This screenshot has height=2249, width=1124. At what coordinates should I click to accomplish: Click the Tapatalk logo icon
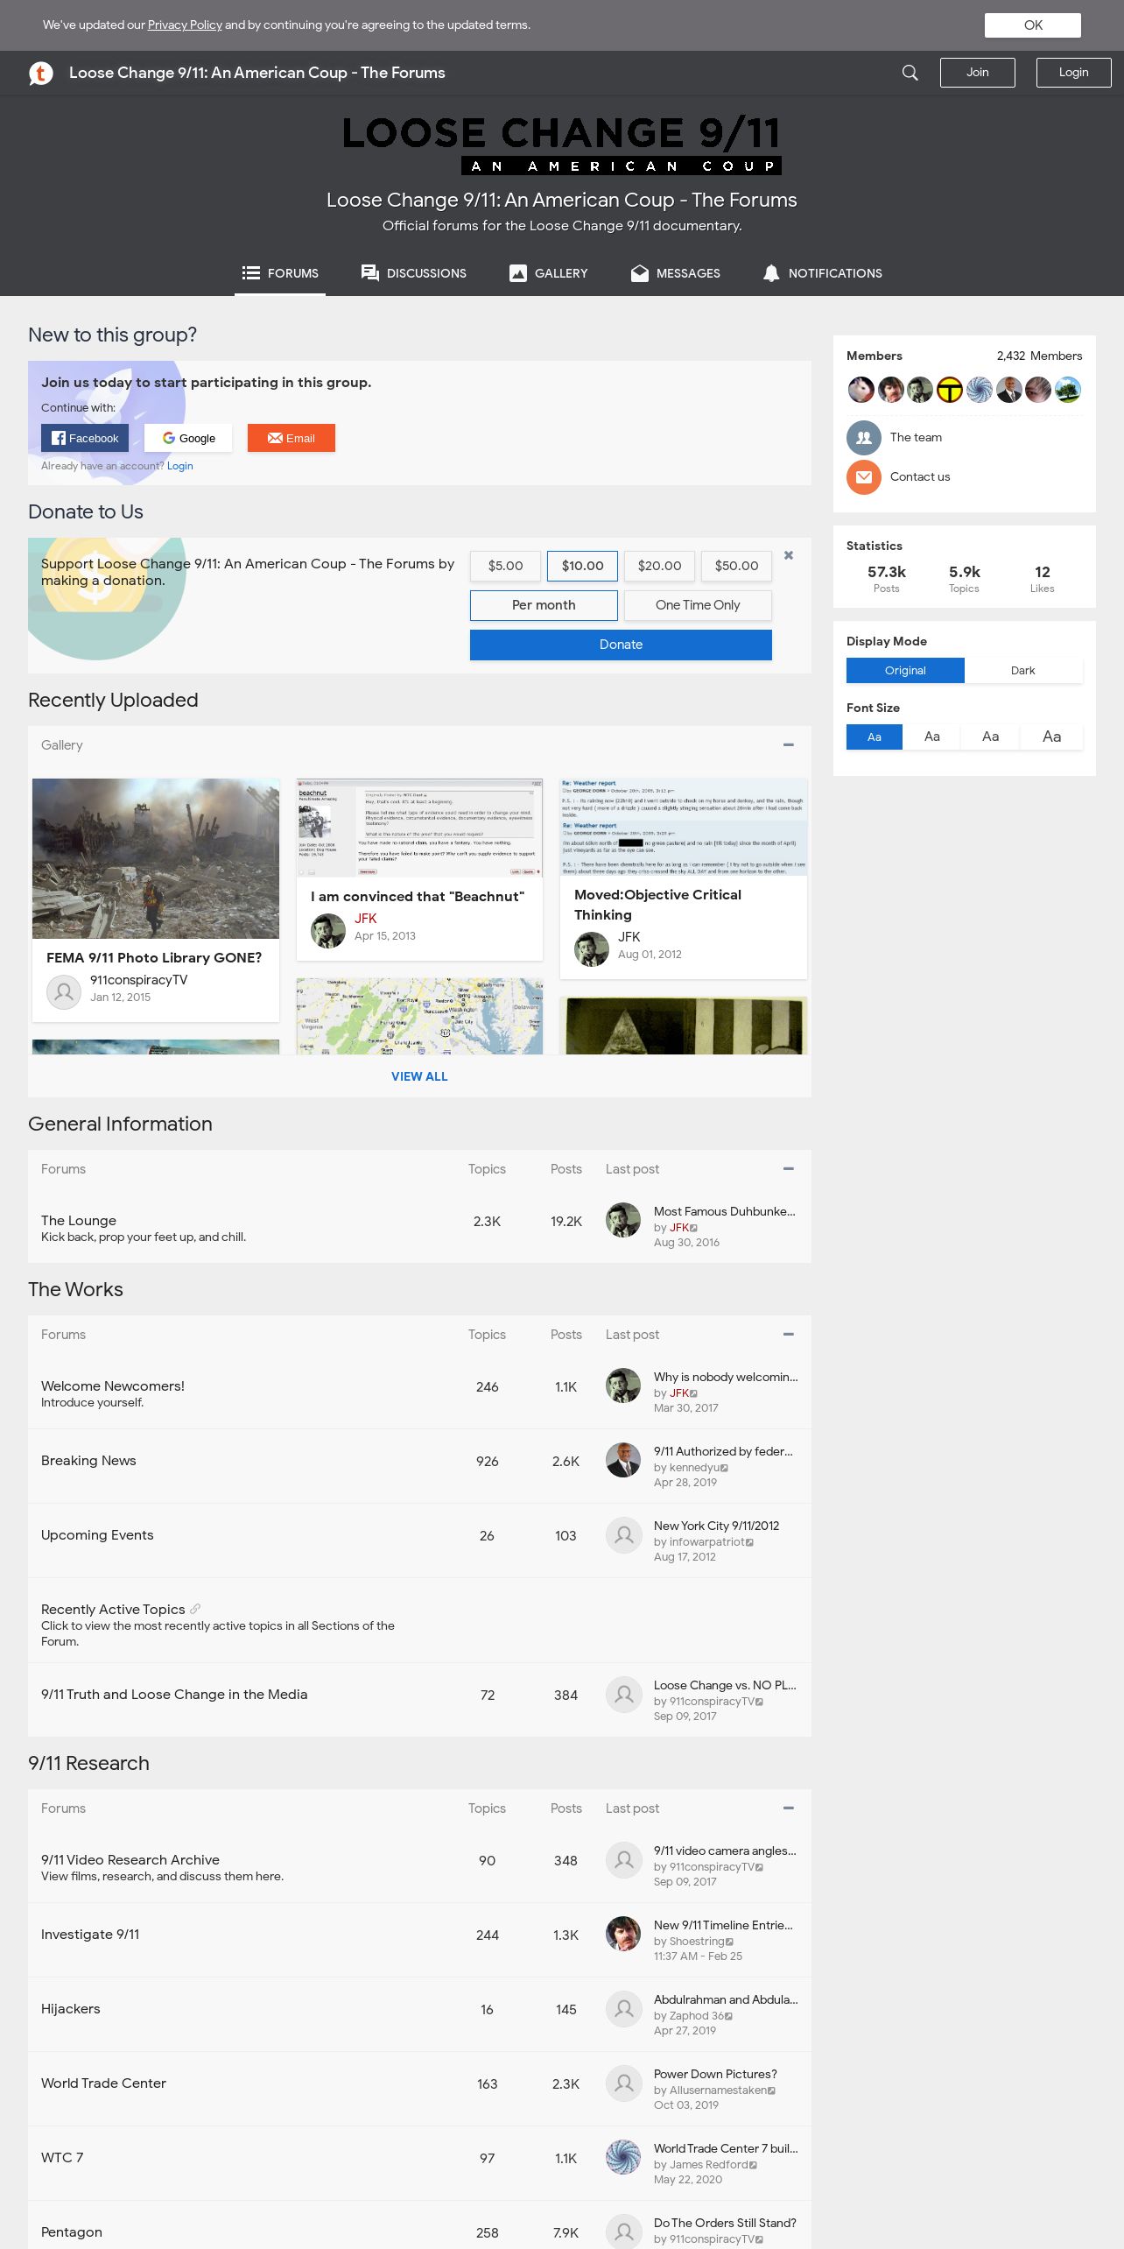click(x=41, y=73)
